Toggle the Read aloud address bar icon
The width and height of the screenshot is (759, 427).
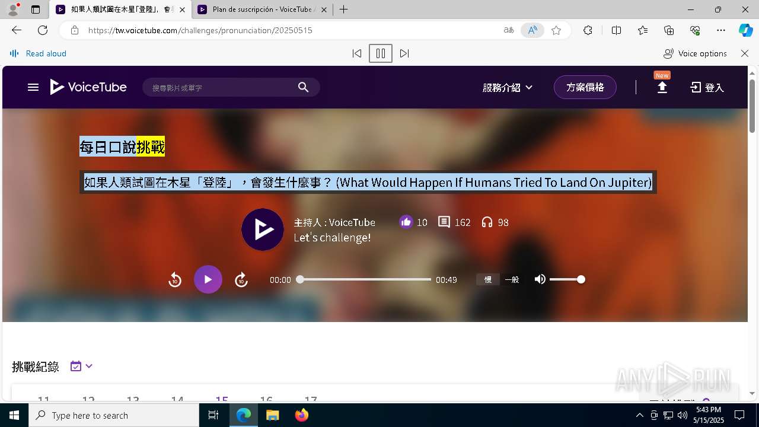(x=532, y=30)
